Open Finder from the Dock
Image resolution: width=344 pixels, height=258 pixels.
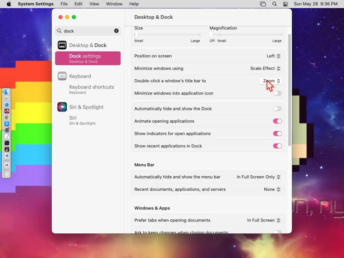point(7,92)
